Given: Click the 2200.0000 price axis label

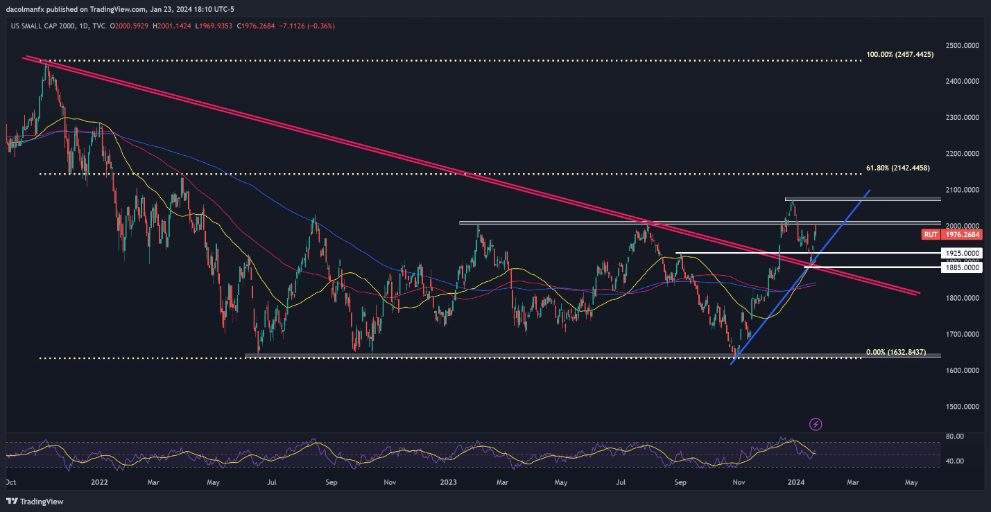Looking at the screenshot, I should 963,154.
